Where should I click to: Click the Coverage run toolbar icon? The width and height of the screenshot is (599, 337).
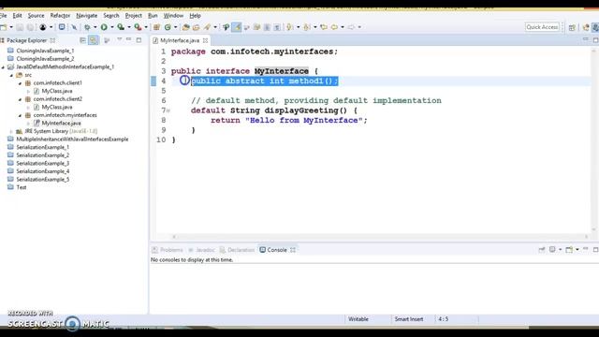pyautogui.click(x=121, y=27)
